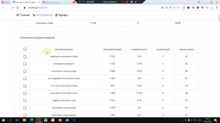220x123 pixels.
Task: Take a snapshot with the camera icon in Opera toolbar
Action: [x=166, y=8]
